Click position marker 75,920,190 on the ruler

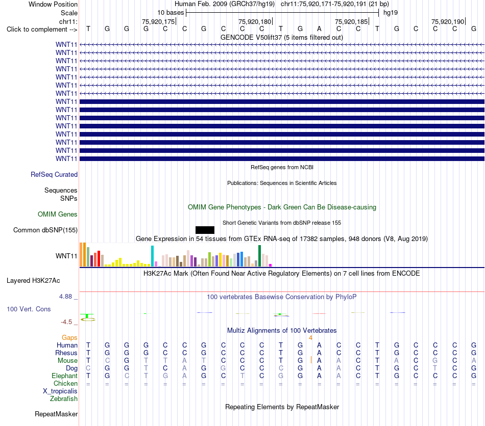pyautogui.click(x=448, y=21)
